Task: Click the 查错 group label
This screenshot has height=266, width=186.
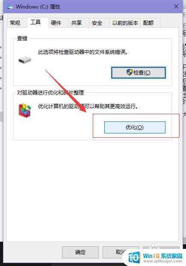Action: click(22, 38)
